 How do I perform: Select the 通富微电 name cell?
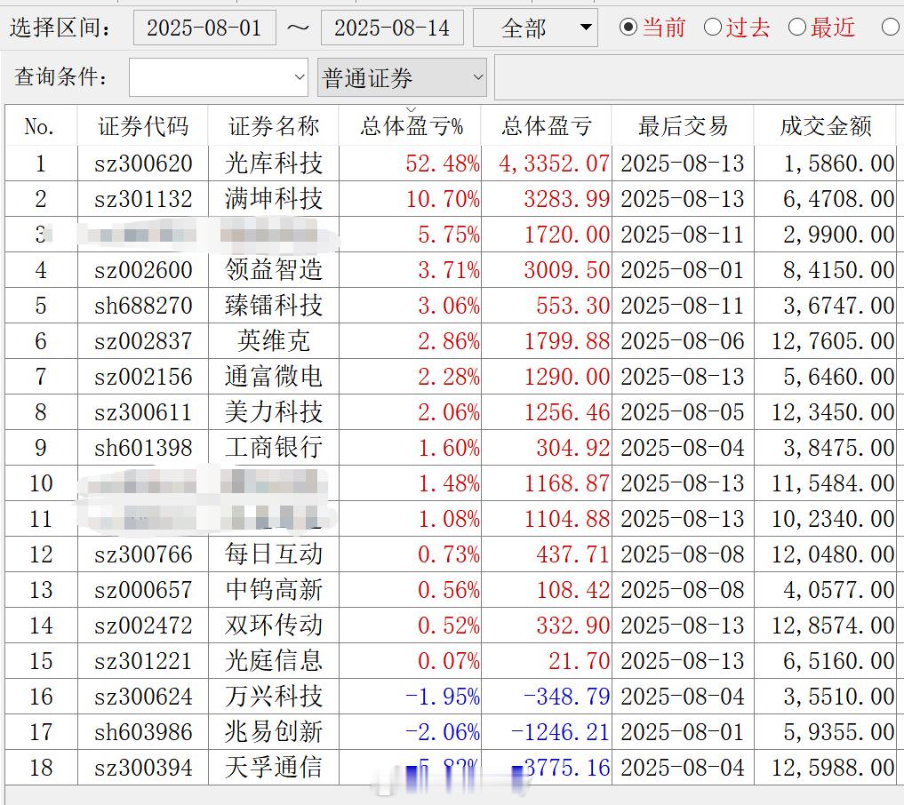coord(274,377)
